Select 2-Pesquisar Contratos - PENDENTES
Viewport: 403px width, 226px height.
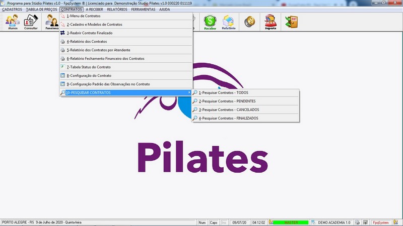[245, 101]
